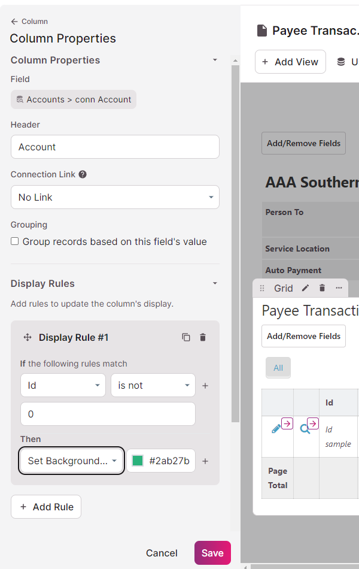Image resolution: width=359 pixels, height=569 pixels.
Task: Click the Payee Transacti grid title
Action: point(311,311)
